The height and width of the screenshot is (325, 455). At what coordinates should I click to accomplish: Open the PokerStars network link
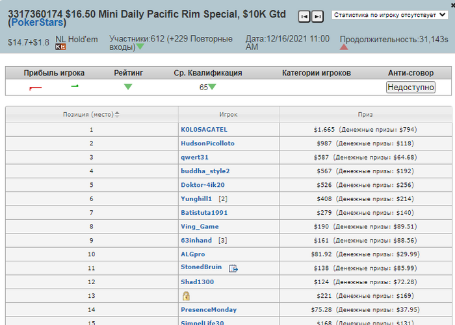tap(37, 22)
